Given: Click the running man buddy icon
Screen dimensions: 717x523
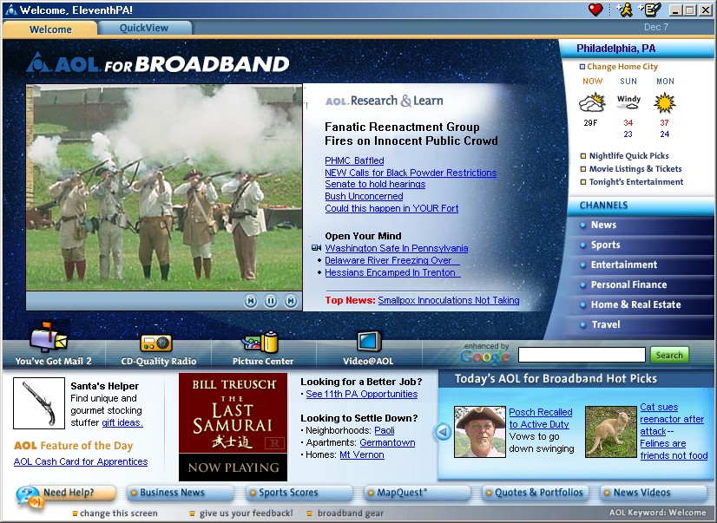Looking at the screenshot, I should pyautogui.click(x=624, y=10).
